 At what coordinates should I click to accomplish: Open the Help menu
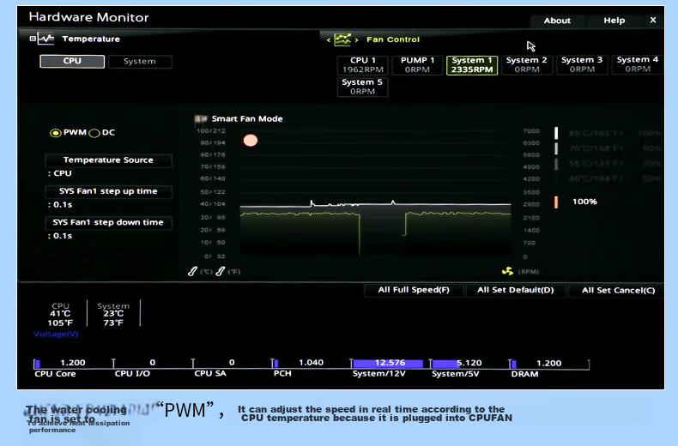(x=614, y=21)
